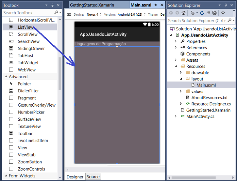Click the Pending Changes Filter clock icon
Screen dimensions: 237x181
pos(193,13)
